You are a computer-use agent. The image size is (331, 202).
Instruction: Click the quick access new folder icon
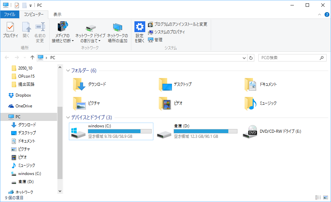pos(24,5)
